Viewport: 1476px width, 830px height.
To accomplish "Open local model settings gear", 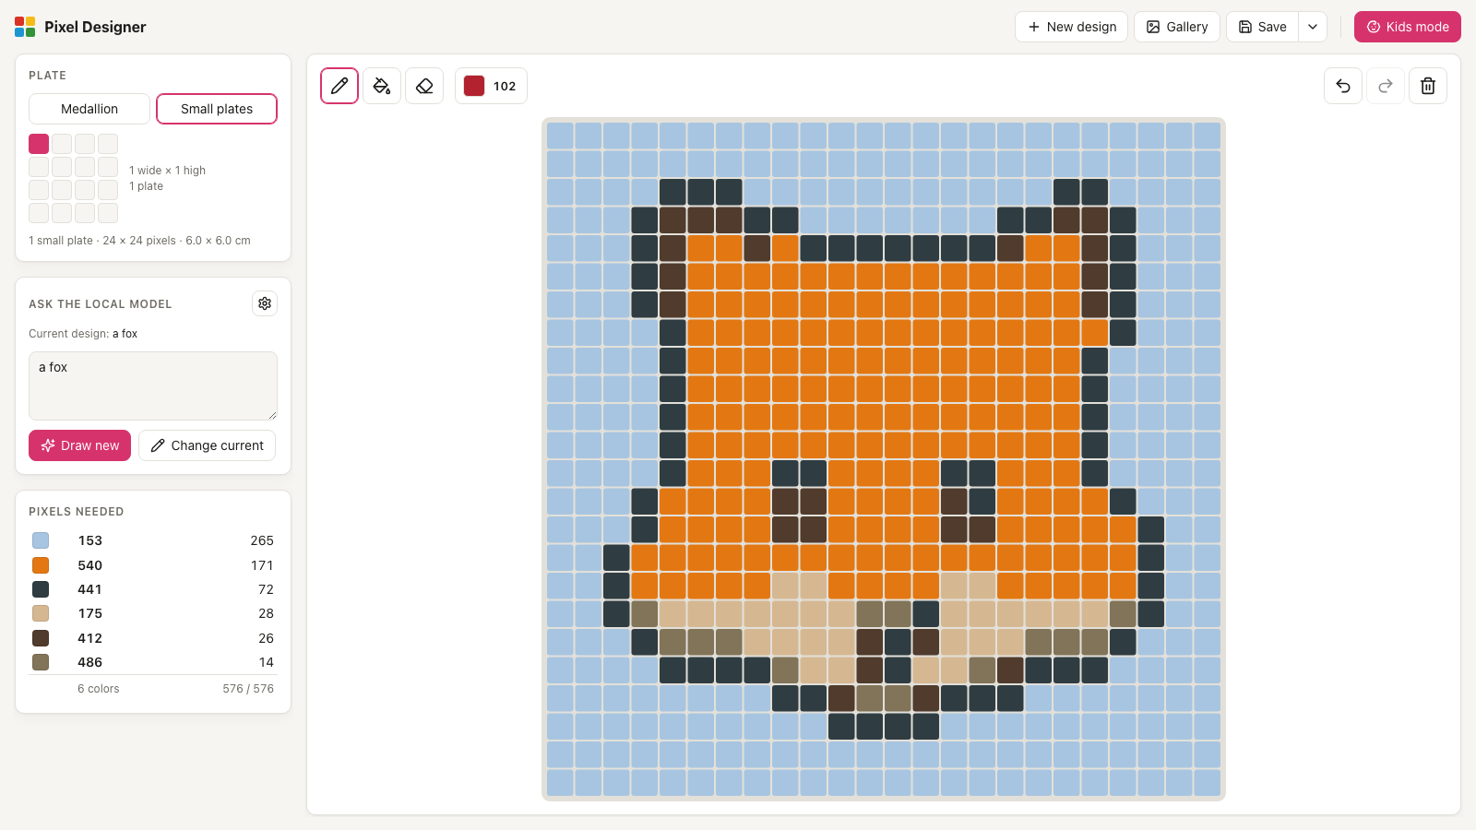I will 265,303.
